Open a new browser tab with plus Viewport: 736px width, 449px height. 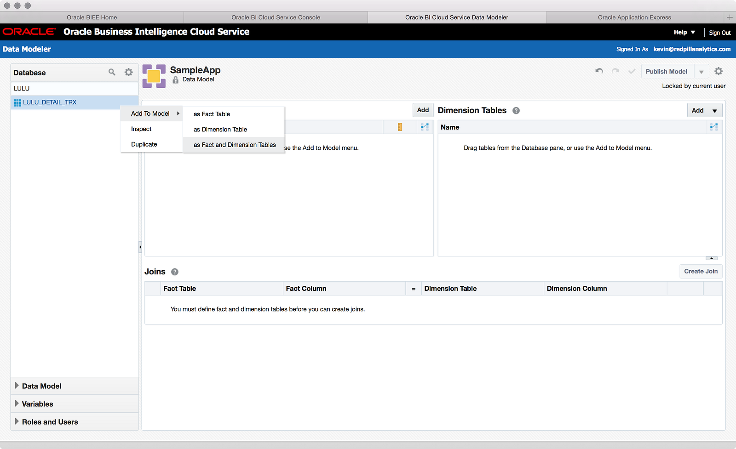point(730,17)
